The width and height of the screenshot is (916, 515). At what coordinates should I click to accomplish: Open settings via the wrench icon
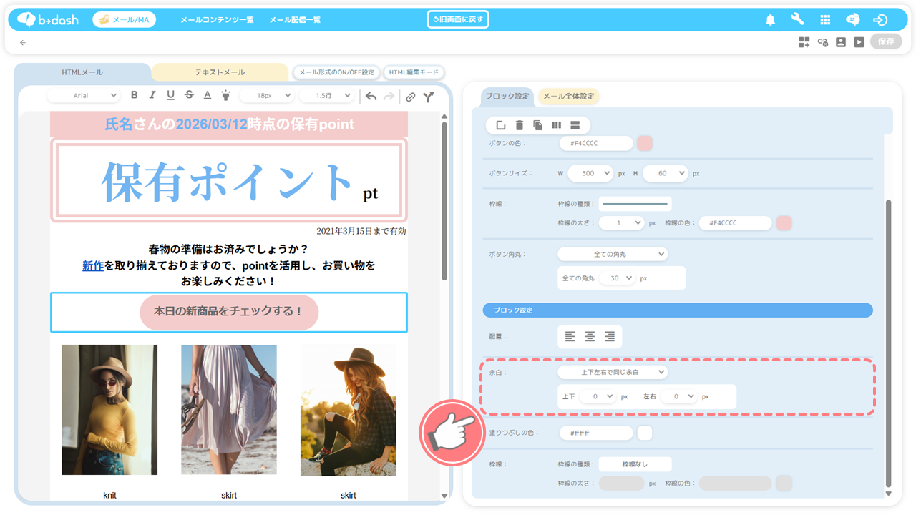click(797, 20)
